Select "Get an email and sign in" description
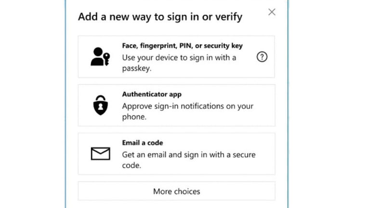 click(x=188, y=155)
